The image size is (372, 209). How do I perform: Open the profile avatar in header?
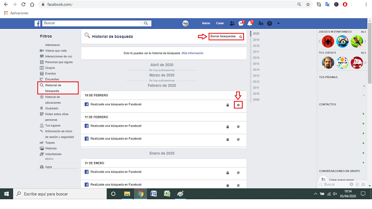click(186, 23)
